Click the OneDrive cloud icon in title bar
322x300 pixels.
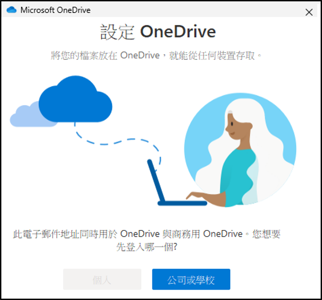(12, 10)
